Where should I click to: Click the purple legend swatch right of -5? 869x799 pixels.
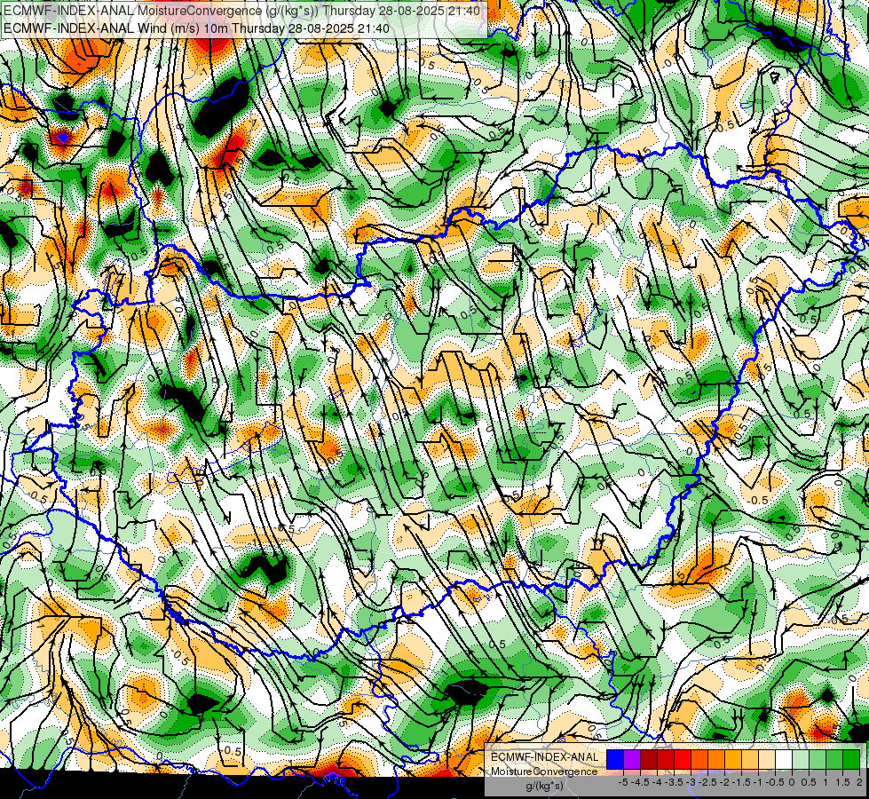click(x=632, y=759)
